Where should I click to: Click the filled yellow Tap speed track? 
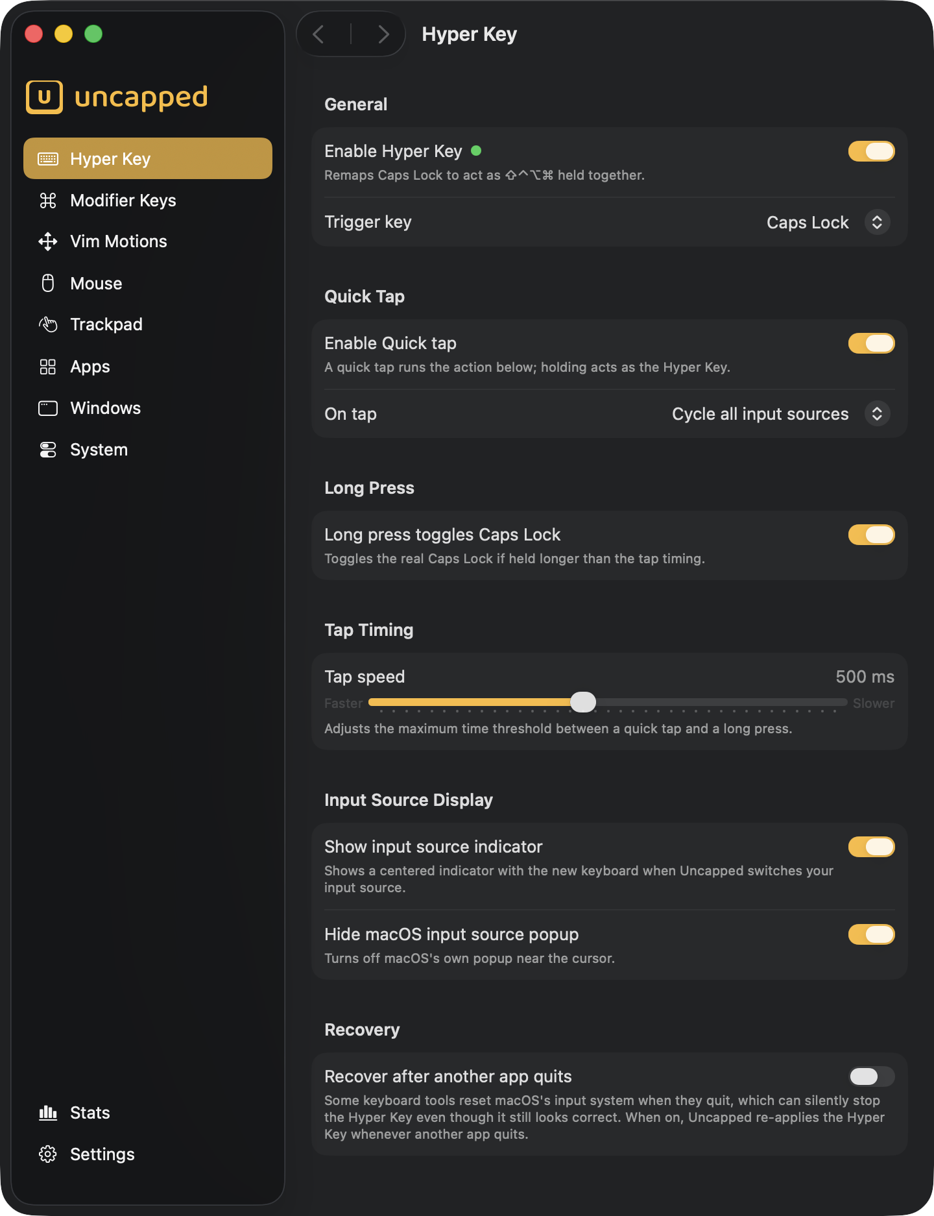click(470, 702)
